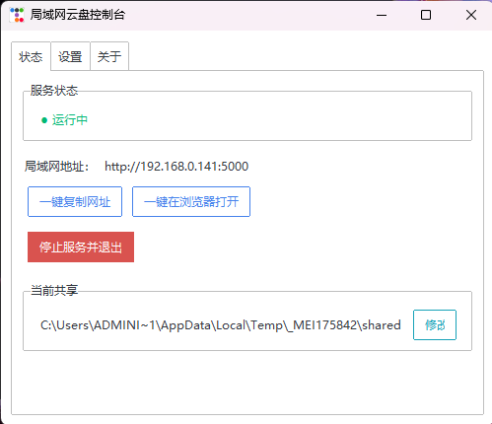Click the 运行中 status text
This screenshot has height=424, width=492.
point(70,120)
